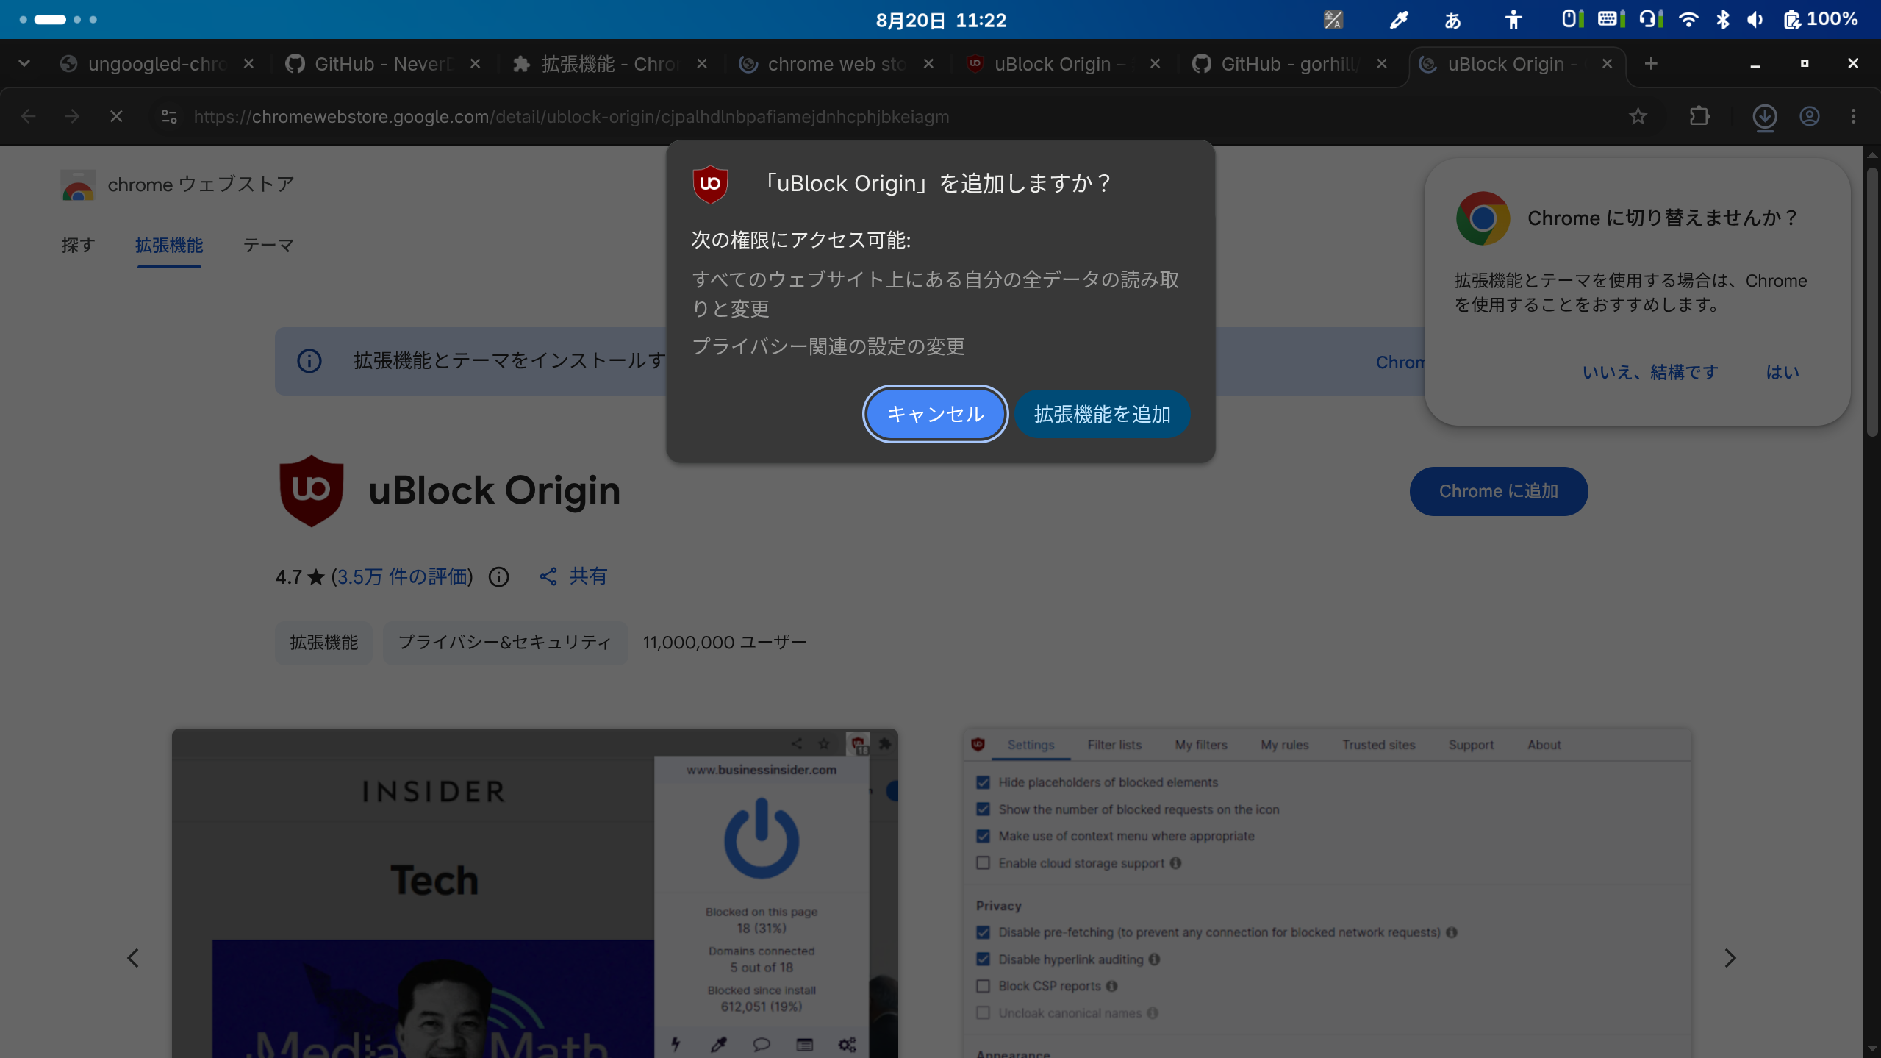Click the Chrome に追加 button
This screenshot has height=1058, width=1881.
pyautogui.click(x=1498, y=491)
